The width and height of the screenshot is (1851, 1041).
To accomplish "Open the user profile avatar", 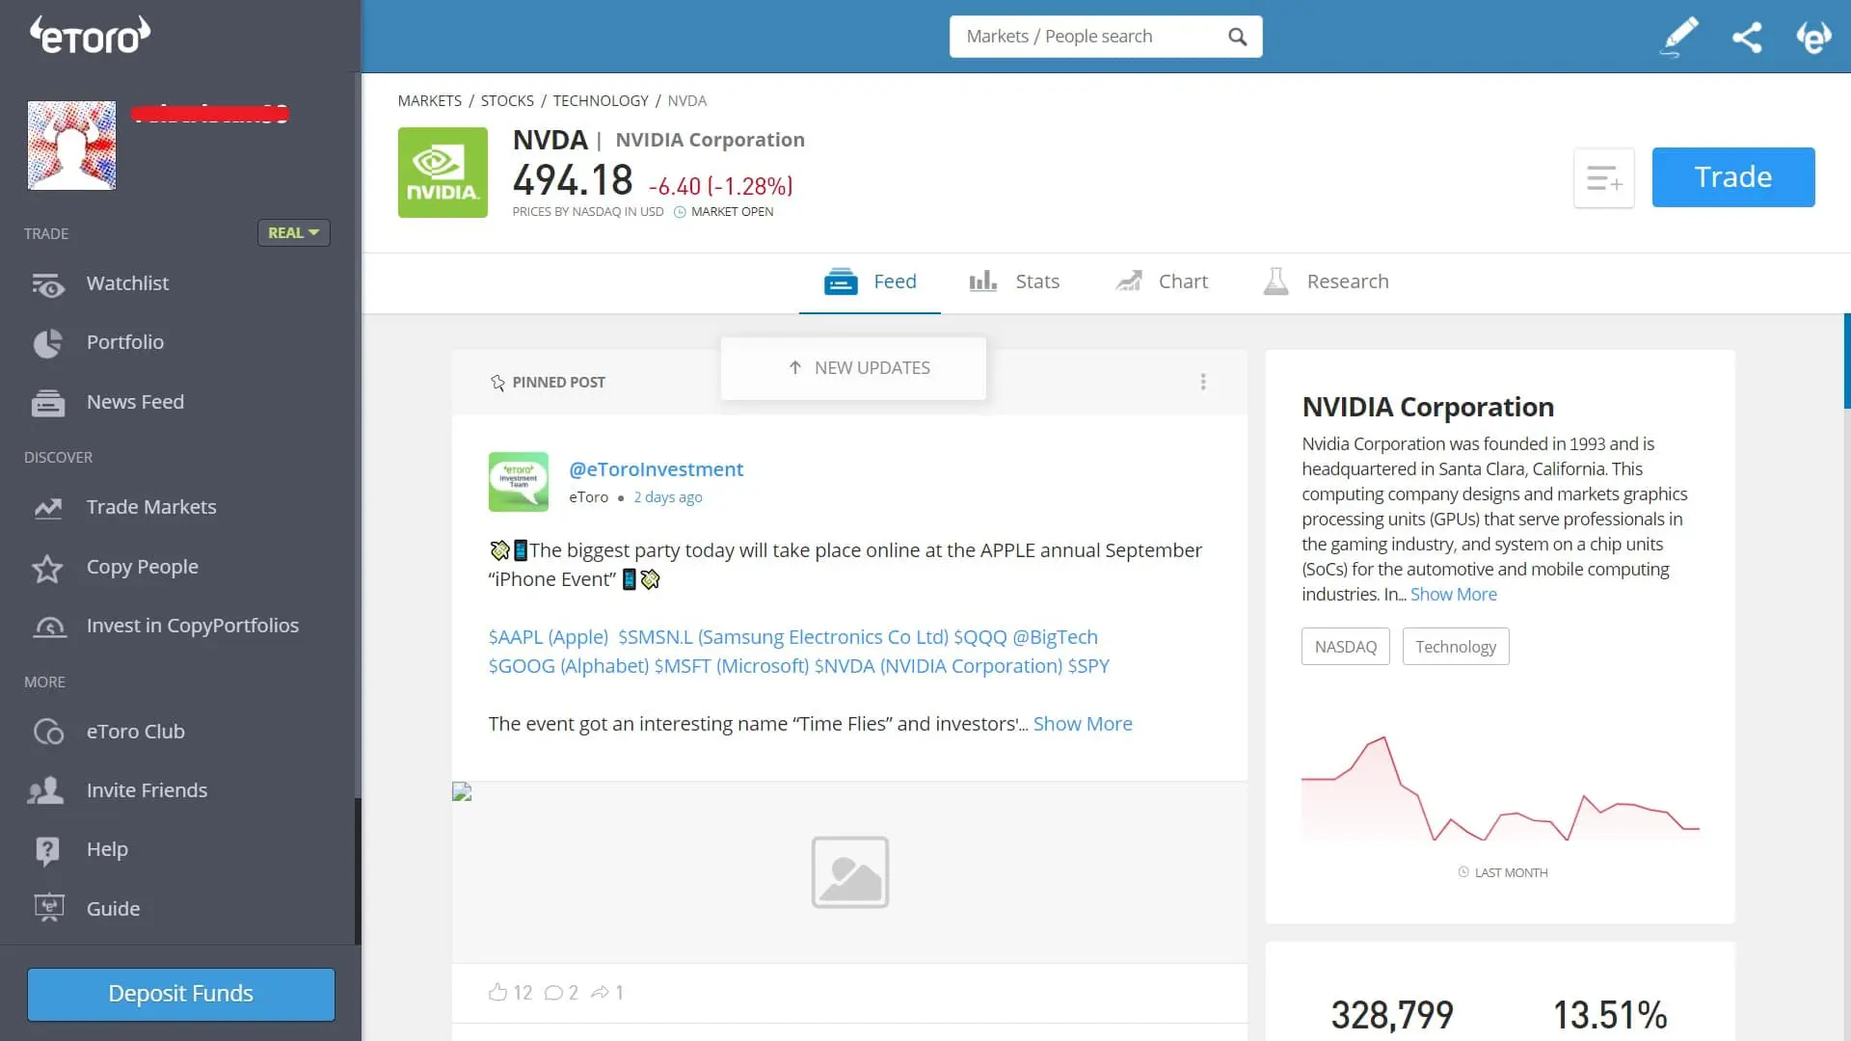I will (71, 146).
